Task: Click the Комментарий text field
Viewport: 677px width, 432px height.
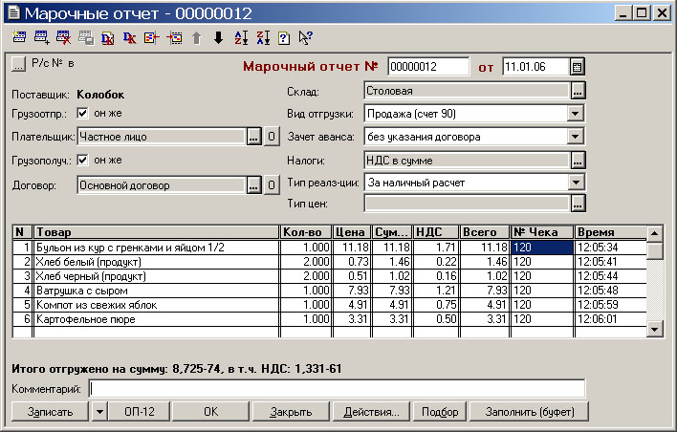Action: coord(337,389)
